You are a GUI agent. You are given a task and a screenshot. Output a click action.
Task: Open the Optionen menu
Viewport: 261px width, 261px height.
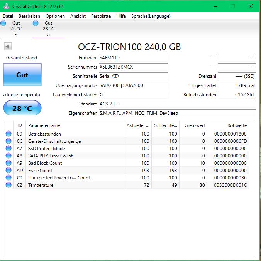click(x=55, y=16)
